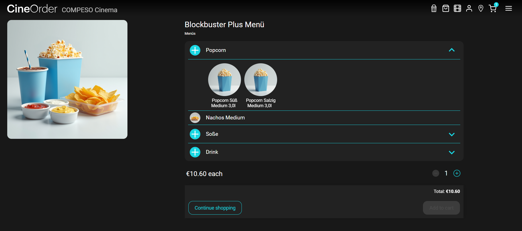The width and height of the screenshot is (522, 231).
Task: Decrease quantity with the minus stepper
Action: click(436, 174)
